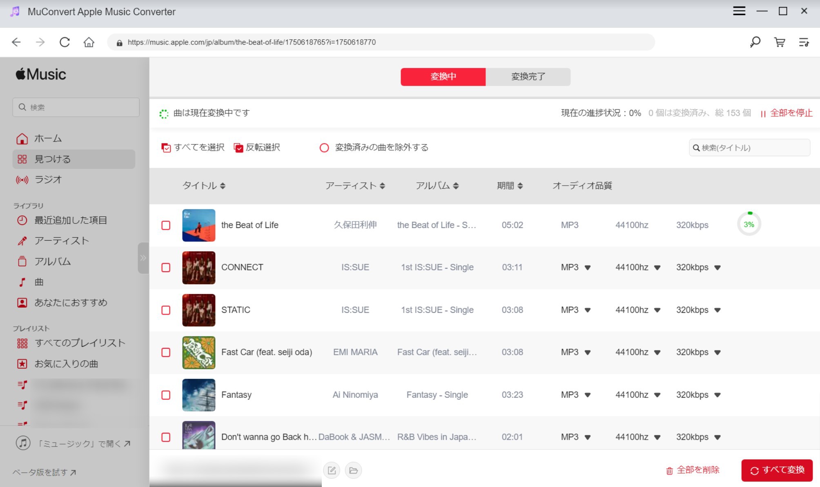Select the 変換済みの曲を除外する radio button
820x487 pixels.
tap(324, 148)
